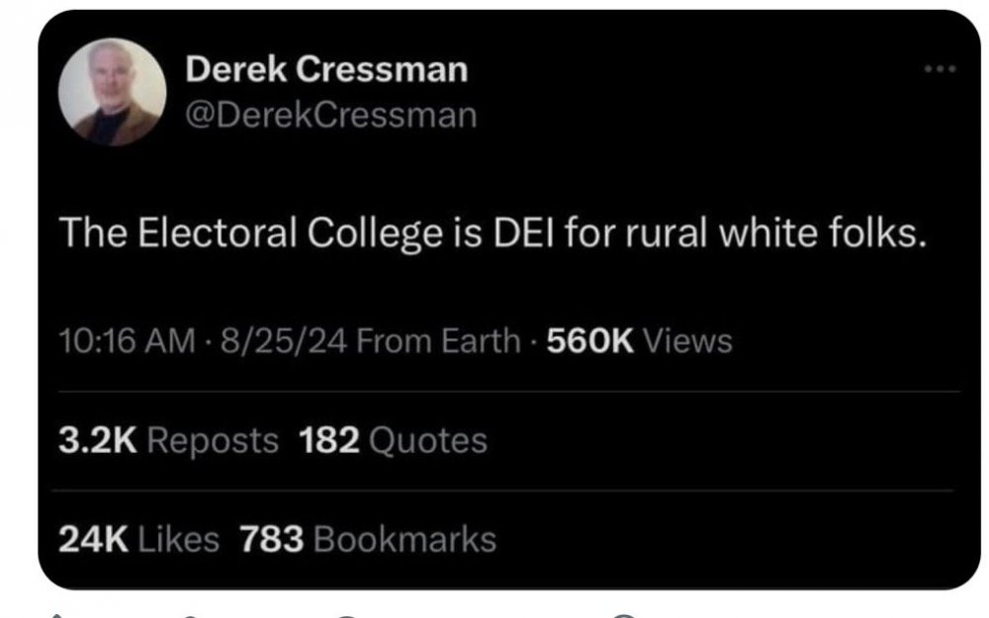View the 182 Quotes list
Image resolution: width=989 pixels, height=618 pixels.
tap(393, 439)
